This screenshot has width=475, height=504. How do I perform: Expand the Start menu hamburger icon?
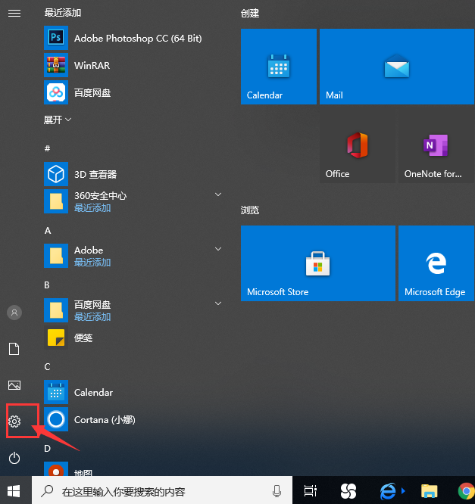pyautogui.click(x=14, y=14)
